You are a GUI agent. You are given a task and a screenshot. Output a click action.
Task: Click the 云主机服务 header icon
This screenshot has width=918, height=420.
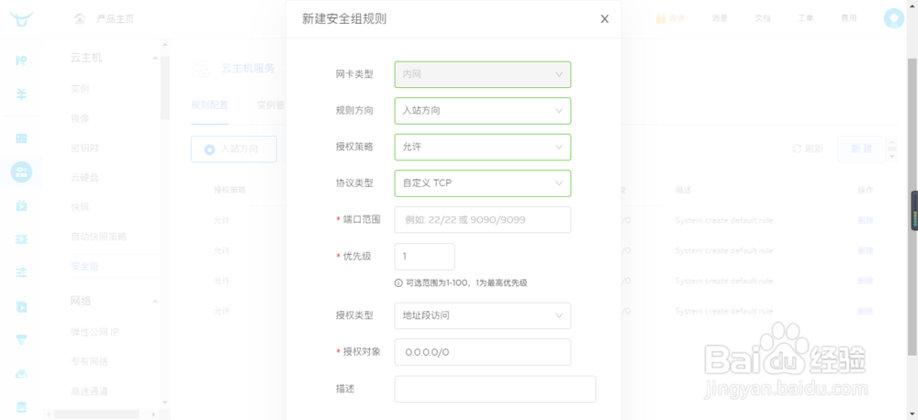(200, 69)
